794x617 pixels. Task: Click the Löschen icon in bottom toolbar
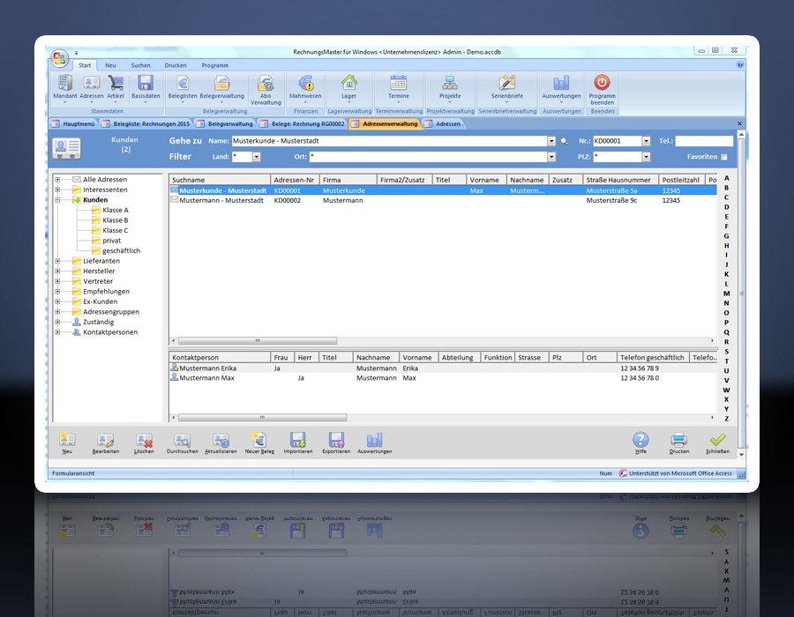click(x=144, y=440)
